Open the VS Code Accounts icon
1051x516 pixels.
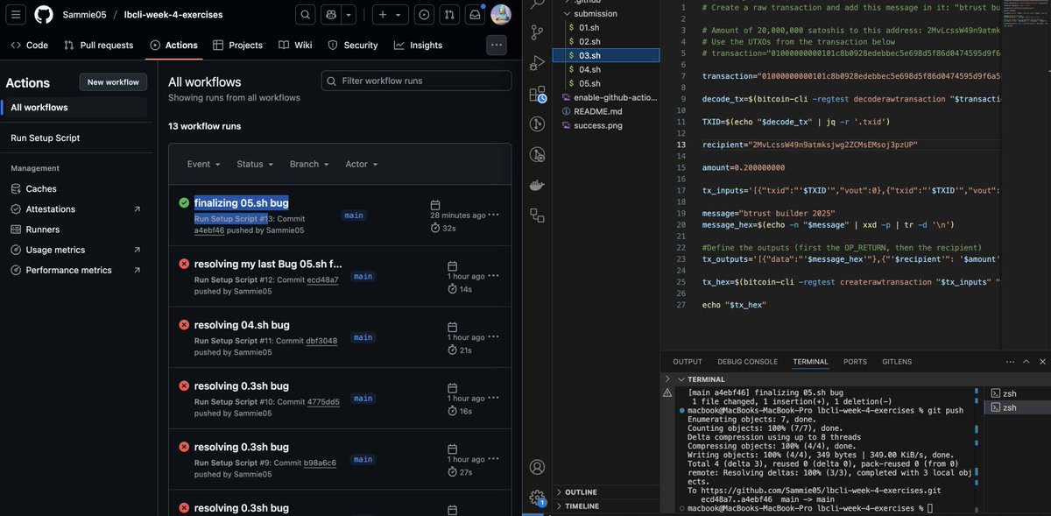[537, 467]
